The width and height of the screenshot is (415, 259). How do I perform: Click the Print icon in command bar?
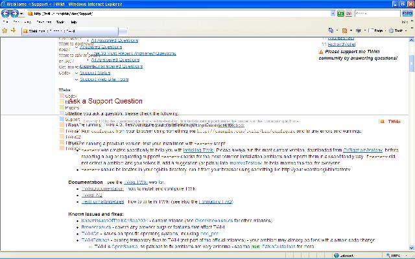[358, 30]
